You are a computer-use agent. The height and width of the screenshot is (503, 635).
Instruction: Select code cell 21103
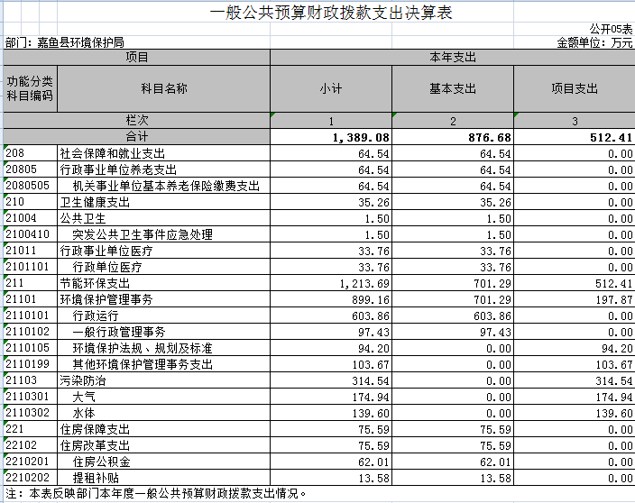pyautogui.click(x=31, y=380)
